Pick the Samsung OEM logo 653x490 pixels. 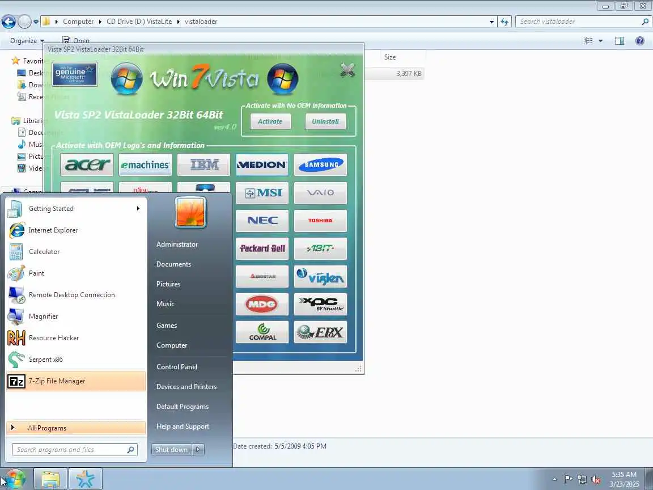coord(320,164)
